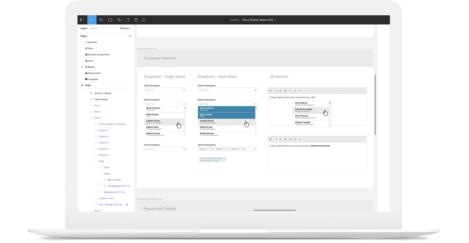The height and width of the screenshot is (243, 469).
Task: Select the Rectangle shape tool
Action: point(110,20)
